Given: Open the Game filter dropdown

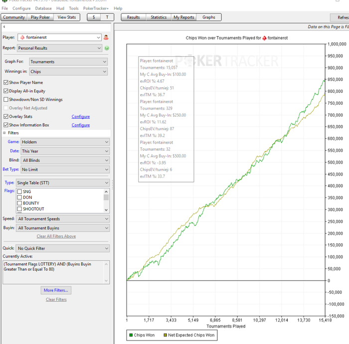Looking at the screenshot, I should (65, 142).
